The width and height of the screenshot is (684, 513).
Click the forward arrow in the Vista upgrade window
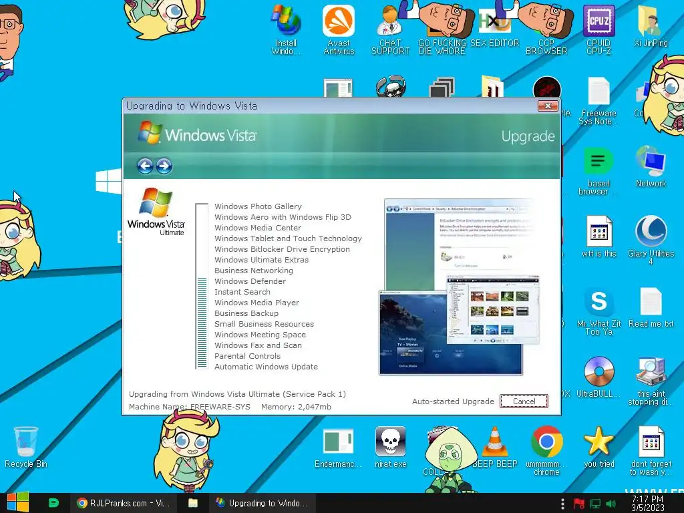(x=164, y=166)
